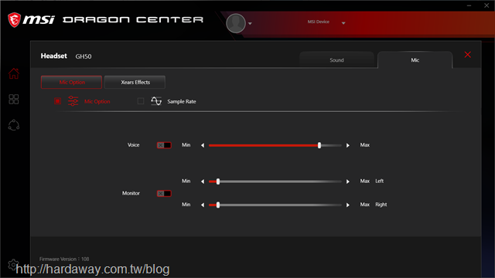Select the Sample Rate checkbox
This screenshot has height=278, width=495.
(141, 101)
